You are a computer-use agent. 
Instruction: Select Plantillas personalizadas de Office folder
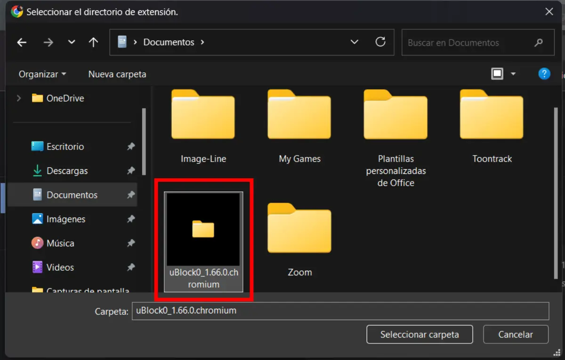pyautogui.click(x=395, y=115)
